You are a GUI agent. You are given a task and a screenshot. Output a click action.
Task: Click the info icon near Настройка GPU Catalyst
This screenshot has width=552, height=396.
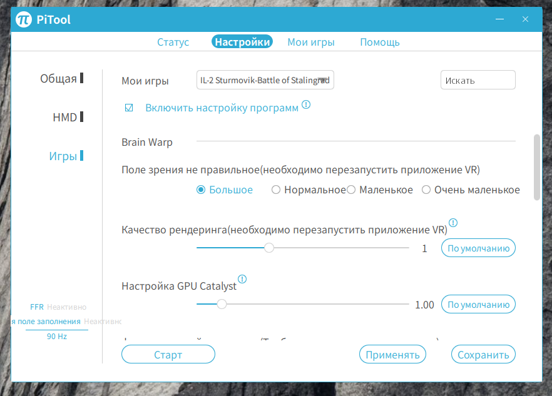[242, 279]
